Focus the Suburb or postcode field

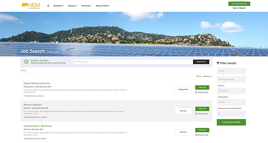pyautogui.click(x=231, y=79)
